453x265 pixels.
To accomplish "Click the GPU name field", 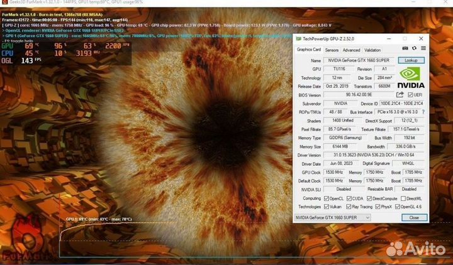I will (x=359, y=60).
